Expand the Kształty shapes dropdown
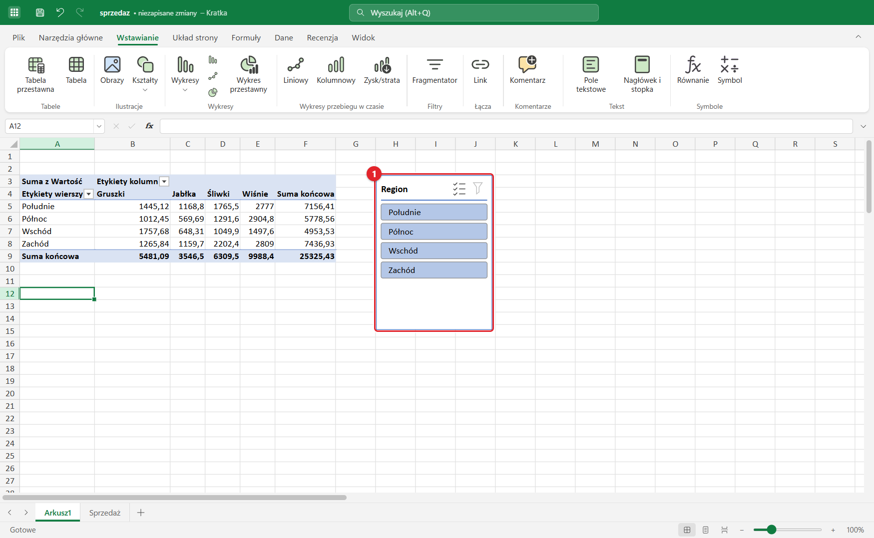This screenshot has width=874, height=538. (x=145, y=90)
